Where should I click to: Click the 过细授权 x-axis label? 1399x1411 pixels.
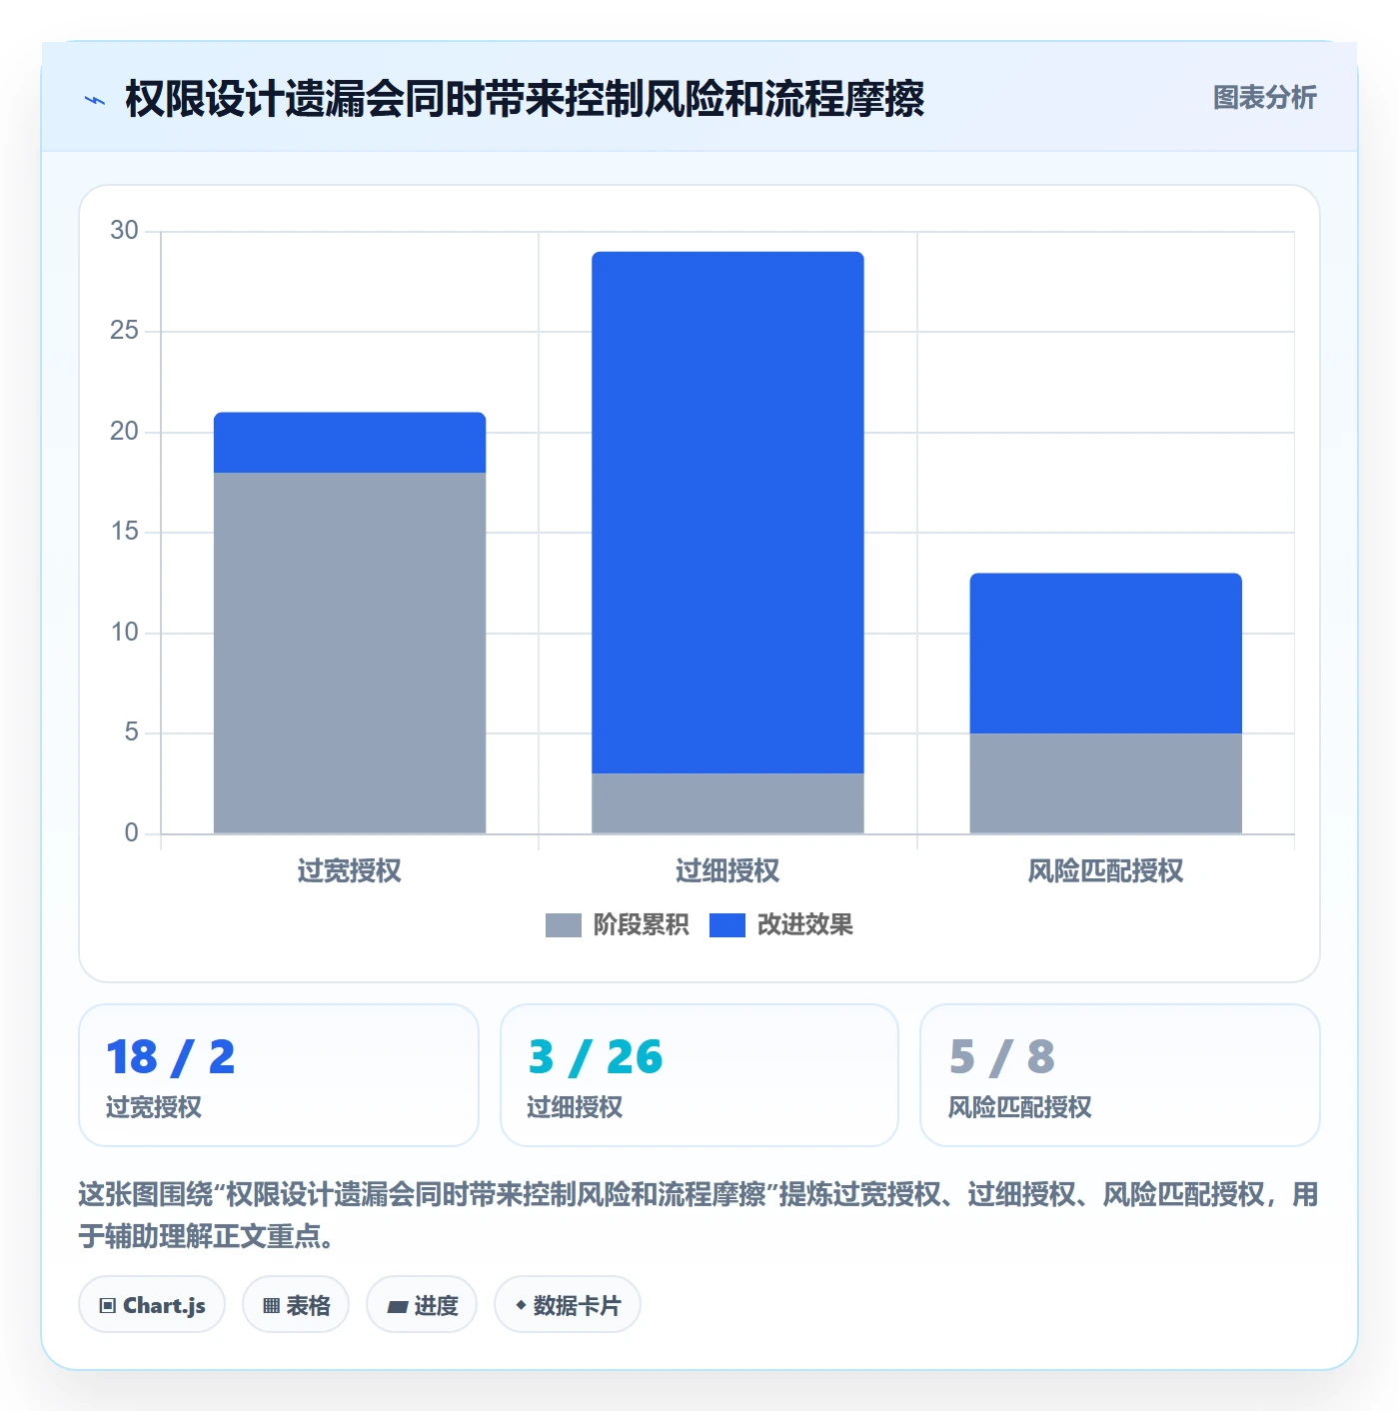[x=727, y=871]
